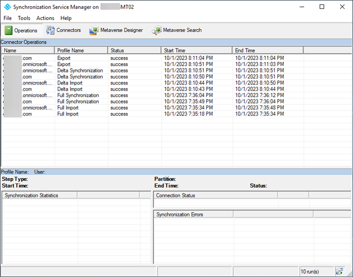This screenshot has width=353, height=277.
Task: Sort operations by Start Time
Action: pyautogui.click(x=196, y=50)
